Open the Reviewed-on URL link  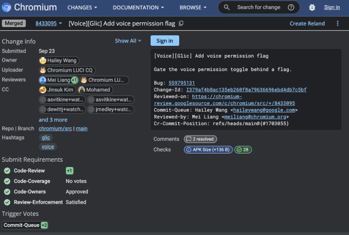coord(224,100)
